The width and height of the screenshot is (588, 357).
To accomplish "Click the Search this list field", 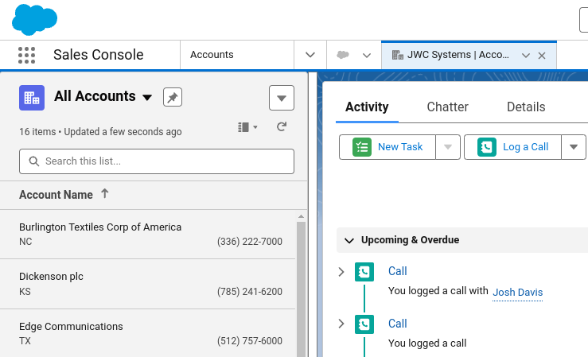I will click(157, 161).
